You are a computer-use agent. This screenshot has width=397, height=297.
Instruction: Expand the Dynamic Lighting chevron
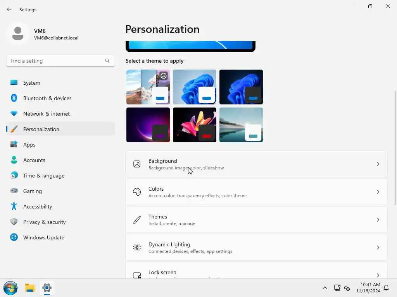tap(378, 247)
